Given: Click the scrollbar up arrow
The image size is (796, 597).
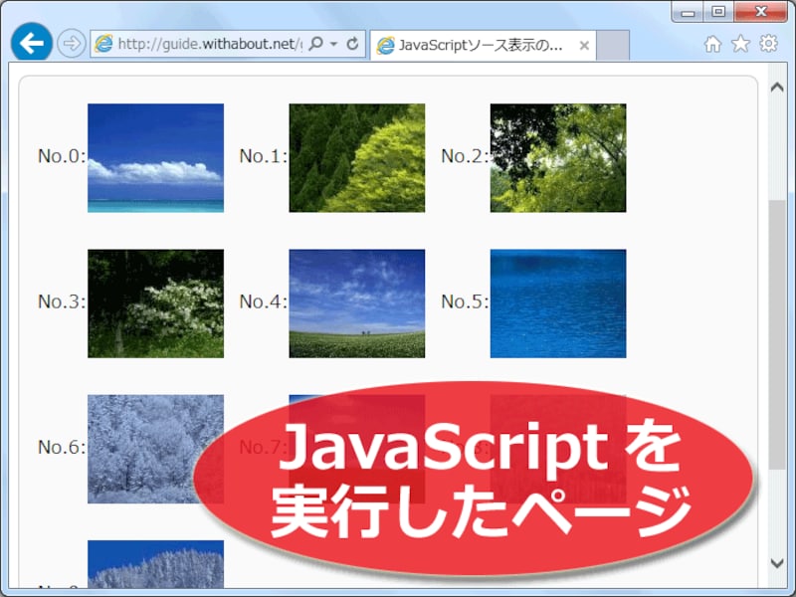Looking at the screenshot, I should pos(779,85).
